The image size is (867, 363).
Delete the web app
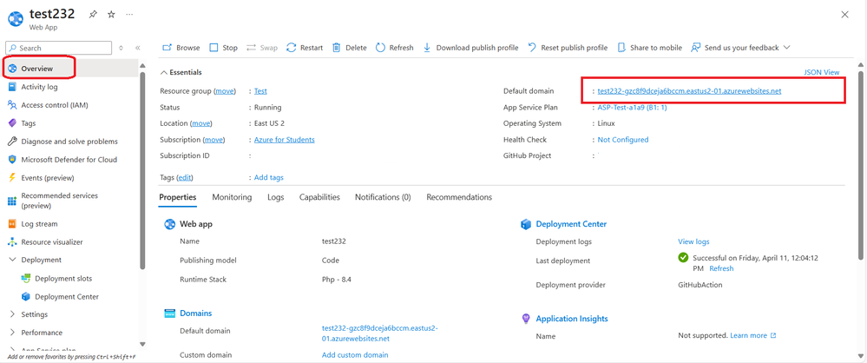tap(350, 48)
